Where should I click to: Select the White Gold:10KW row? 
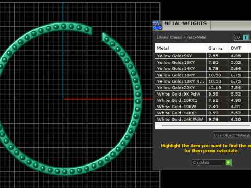click(203, 107)
